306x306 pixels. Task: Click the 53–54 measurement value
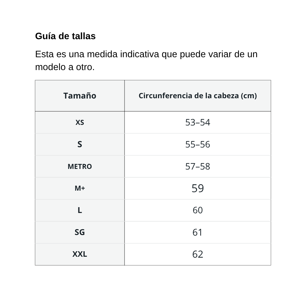(x=198, y=122)
